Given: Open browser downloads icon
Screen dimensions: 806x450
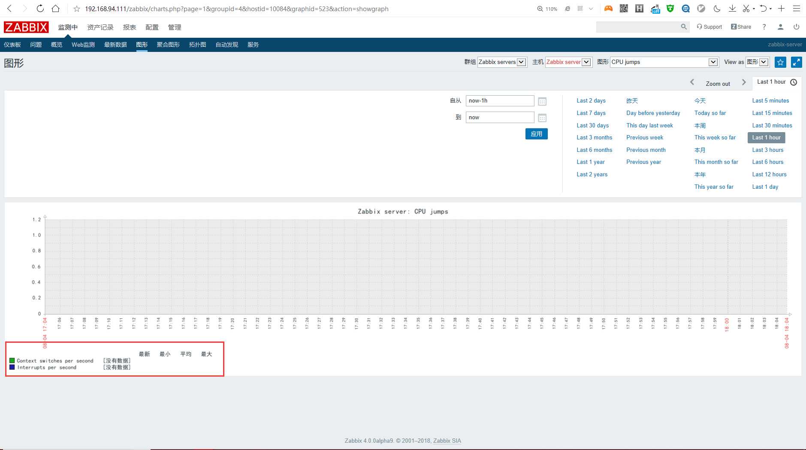Looking at the screenshot, I should pos(732,9).
